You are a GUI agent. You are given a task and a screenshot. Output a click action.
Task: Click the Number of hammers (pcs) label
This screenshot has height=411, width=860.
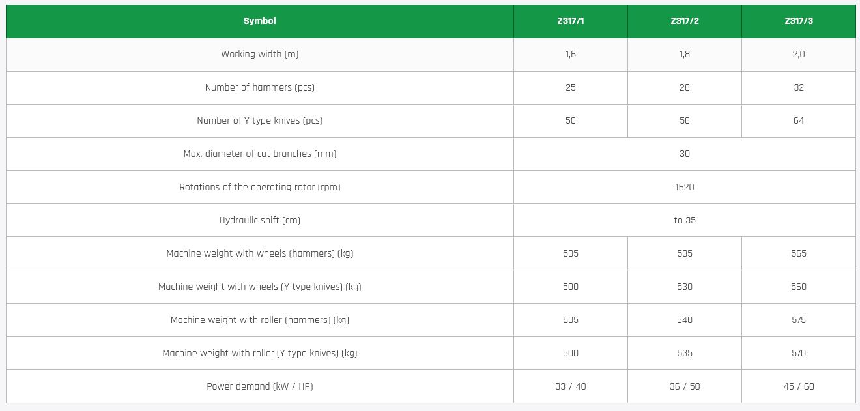pos(259,87)
